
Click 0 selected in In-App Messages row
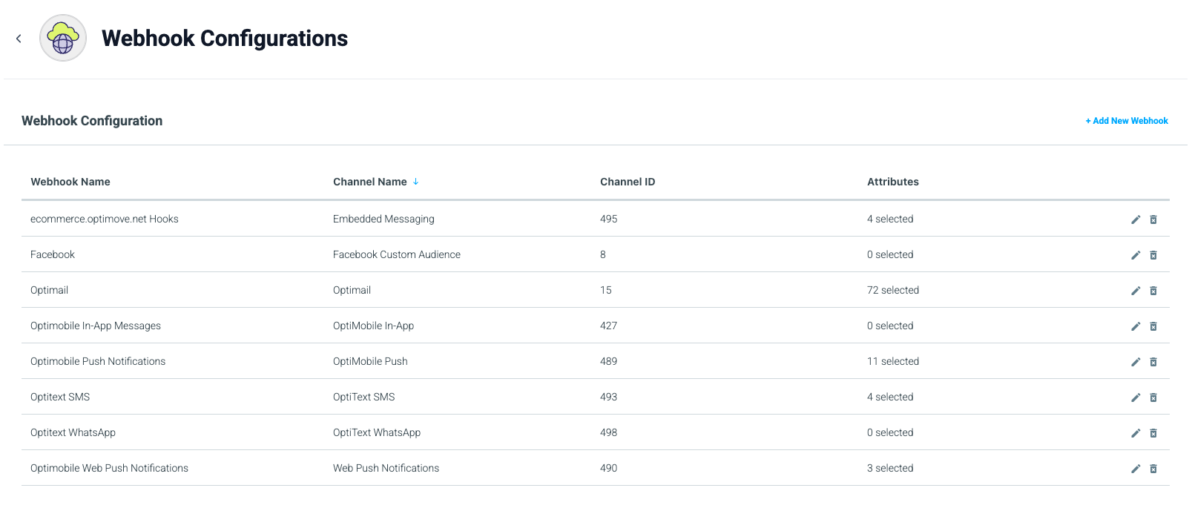(x=890, y=326)
